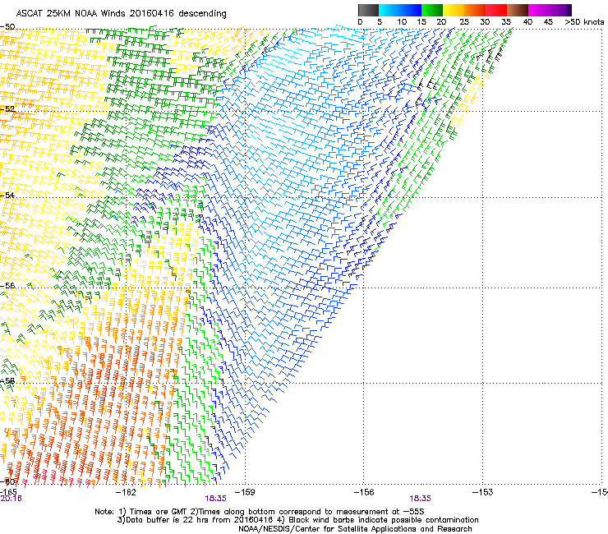The height and width of the screenshot is (534, 608).
Task: Click the -58 latitude axis label
Action: 7,381
